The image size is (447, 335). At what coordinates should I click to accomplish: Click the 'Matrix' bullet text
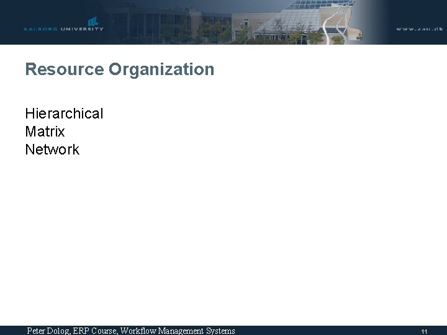[x=45, y=132]
